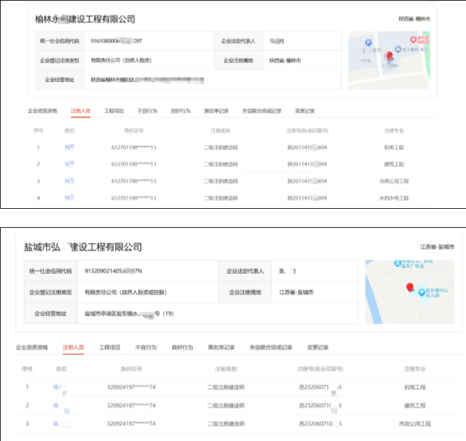Click the red location pin on the 榆林 map
Image resolution: width=466 pixels, height=441 pixels.
388,55
